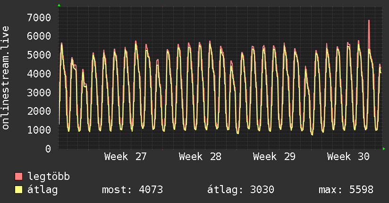389x203 pixels.
Task: Click the green arrow ending the x-axis
Action: tap(384, 149)
